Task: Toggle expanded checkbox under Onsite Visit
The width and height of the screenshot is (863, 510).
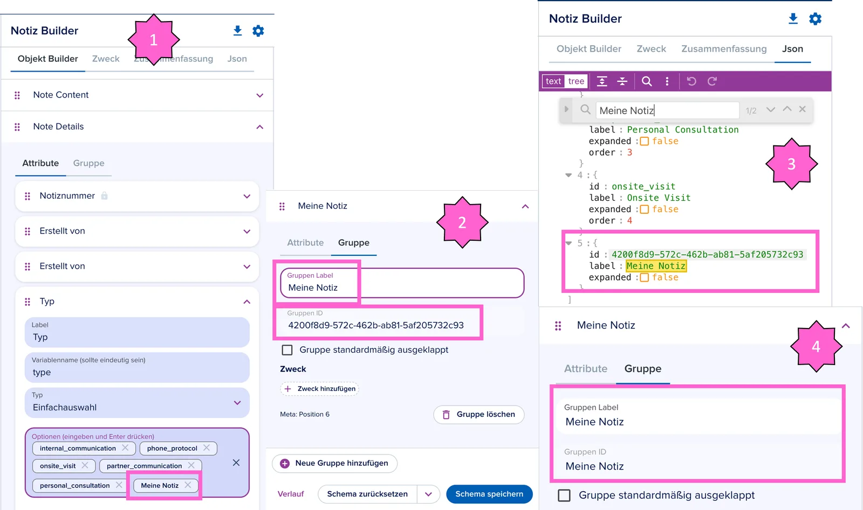Action: (644, 209)
